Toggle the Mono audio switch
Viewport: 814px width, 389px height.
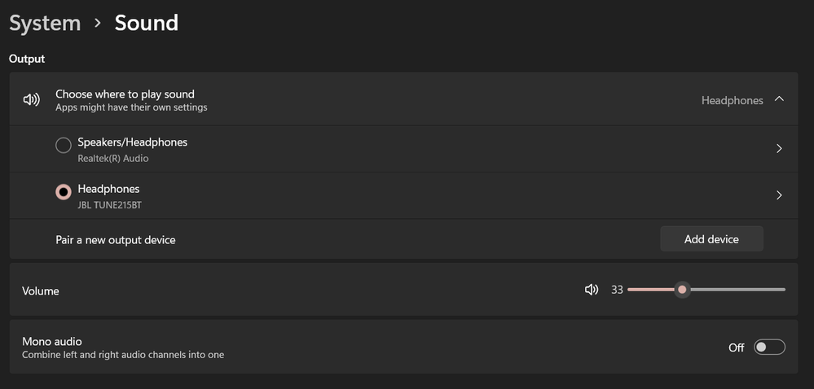pyautogui.click(x=768, y=347)
